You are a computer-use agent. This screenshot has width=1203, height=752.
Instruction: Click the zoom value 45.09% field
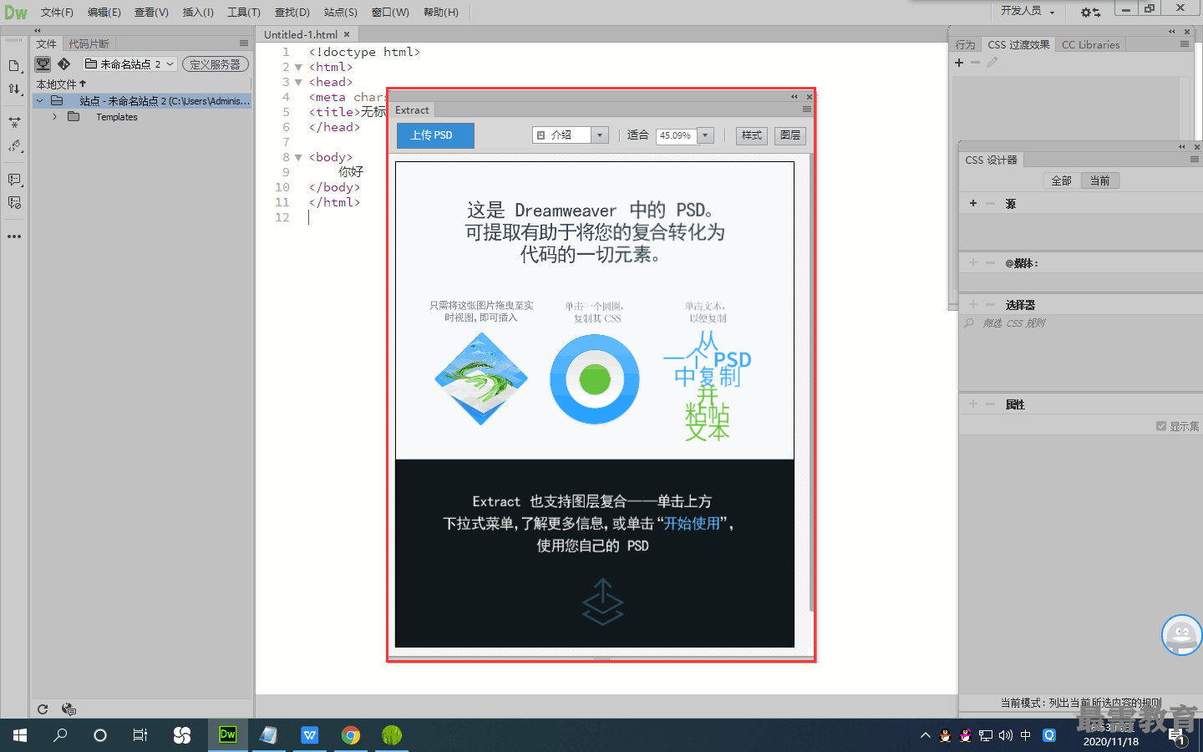(676, 135)
